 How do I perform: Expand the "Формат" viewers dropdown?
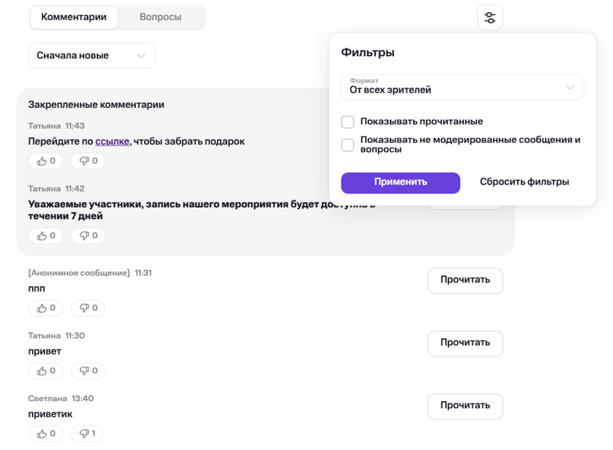pos(463,87)
